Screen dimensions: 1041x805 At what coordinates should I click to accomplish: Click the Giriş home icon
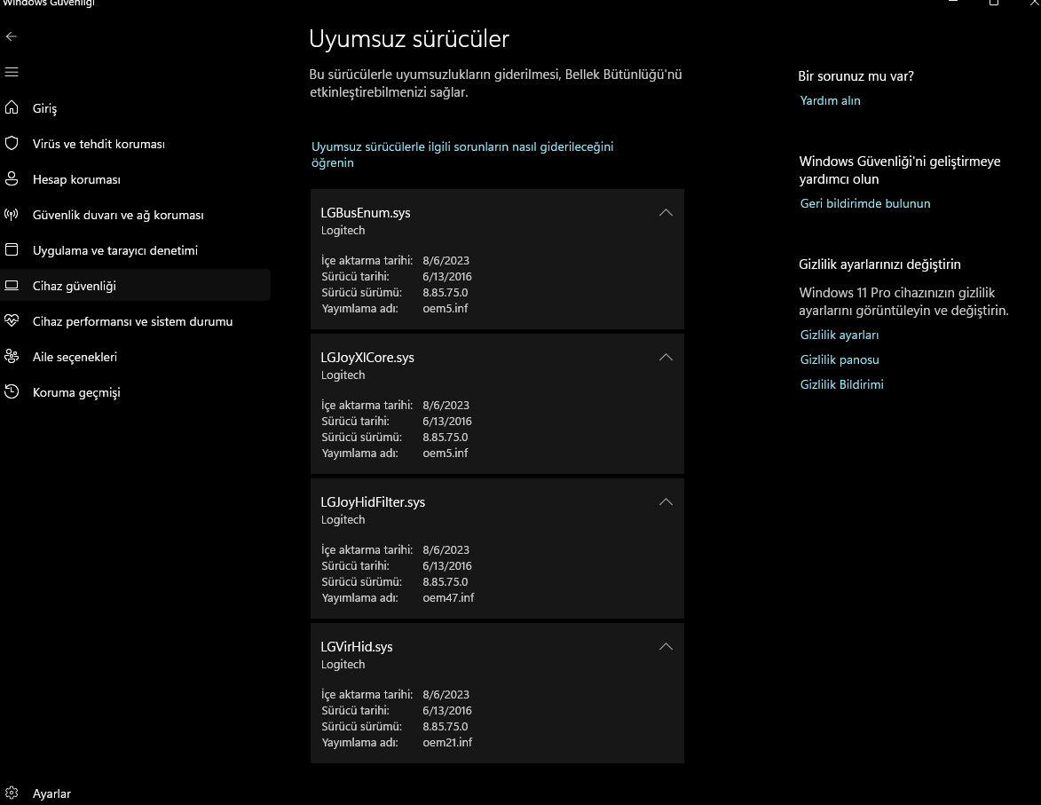point(12,108)
